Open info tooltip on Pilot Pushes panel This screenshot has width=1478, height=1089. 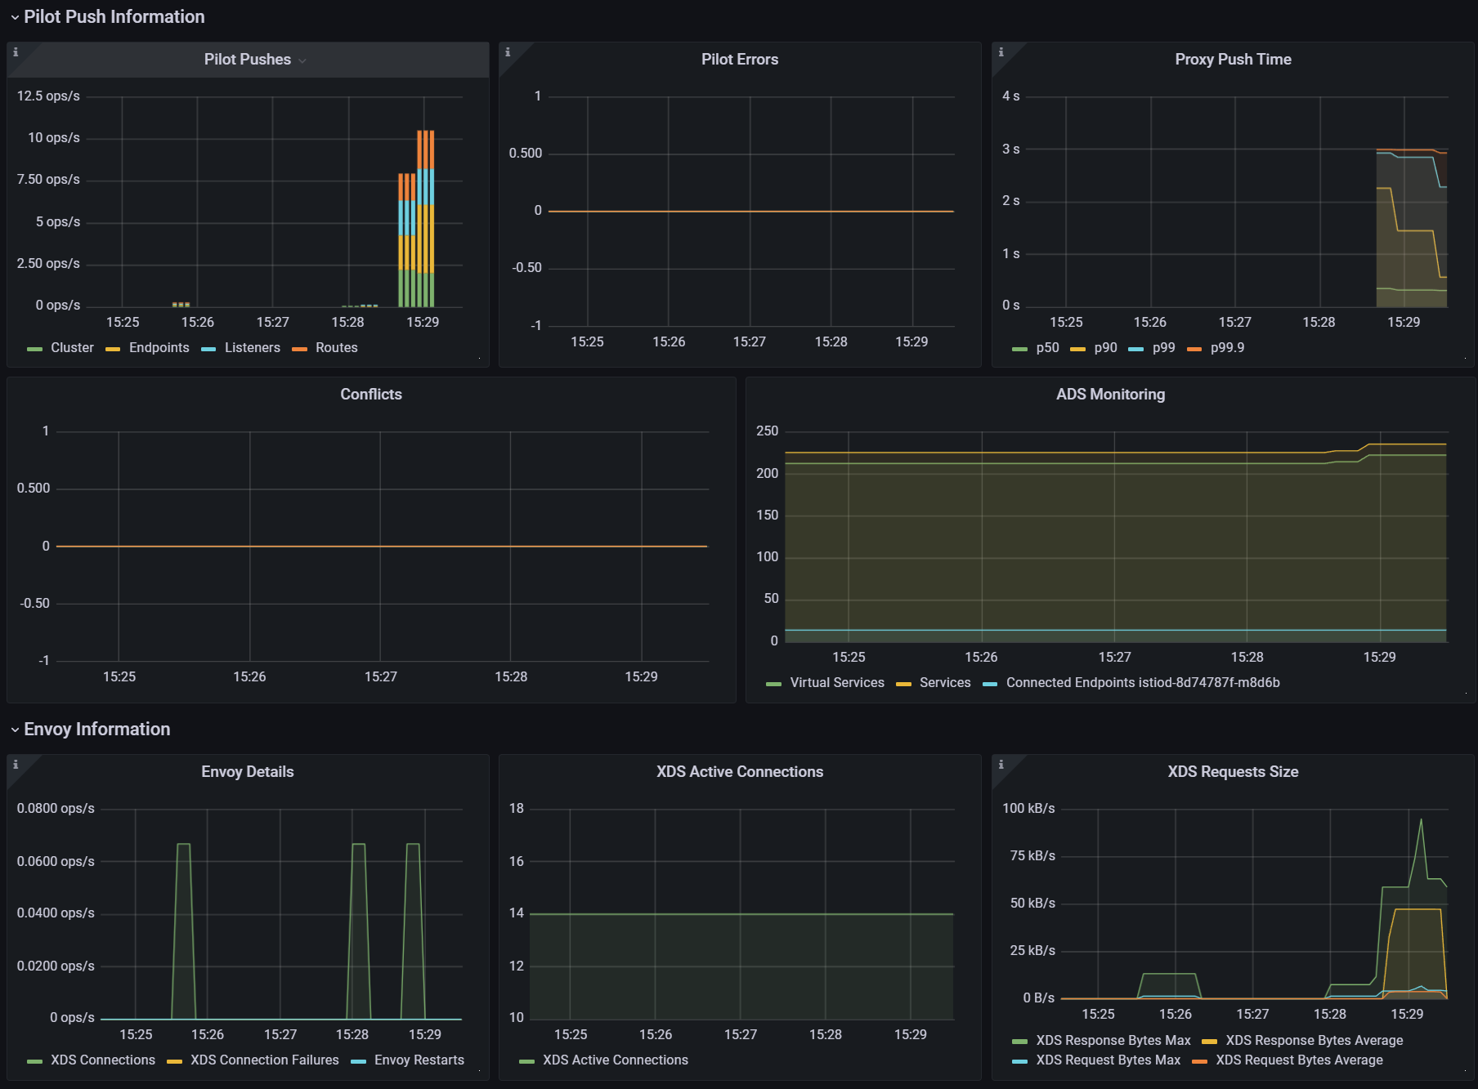(x=16, y=52)
